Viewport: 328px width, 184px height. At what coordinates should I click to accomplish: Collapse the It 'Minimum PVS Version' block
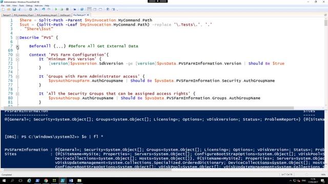pos(17,59)
